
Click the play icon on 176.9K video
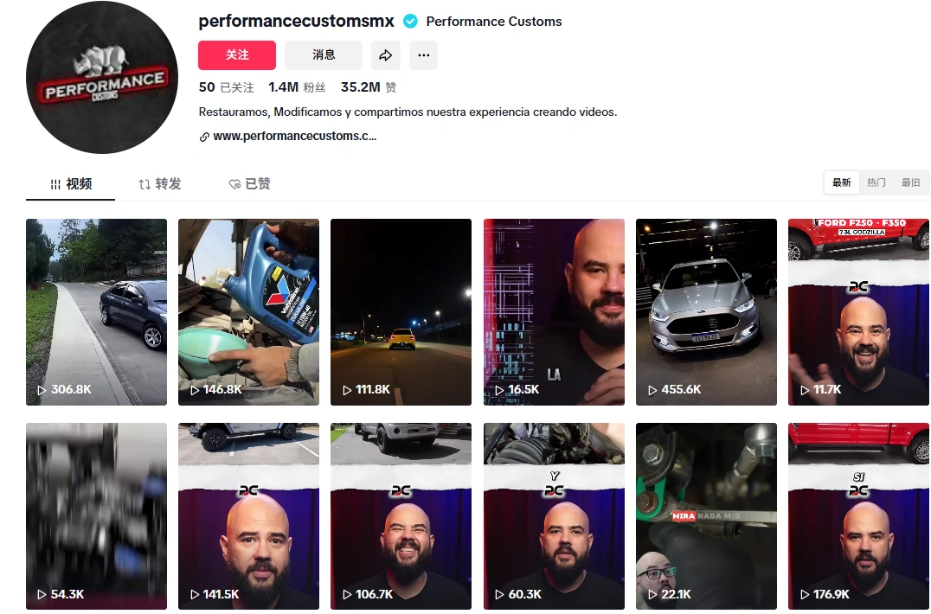[805, 594]
